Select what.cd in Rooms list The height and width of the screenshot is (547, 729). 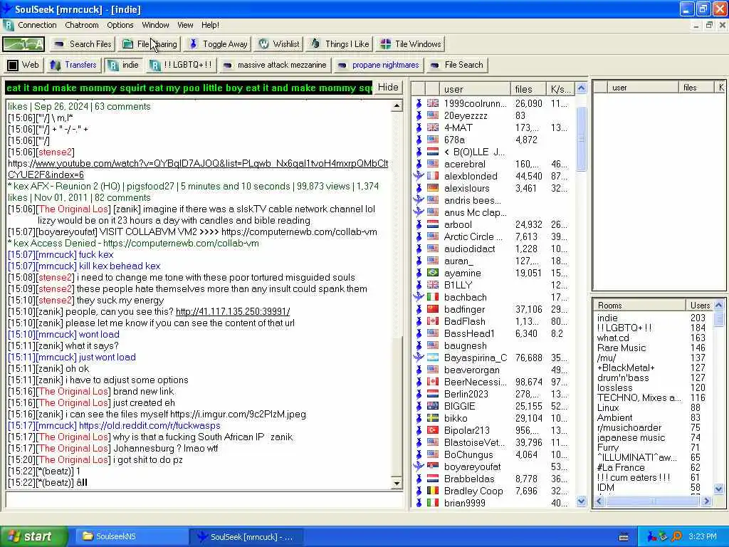pos(613,338)
